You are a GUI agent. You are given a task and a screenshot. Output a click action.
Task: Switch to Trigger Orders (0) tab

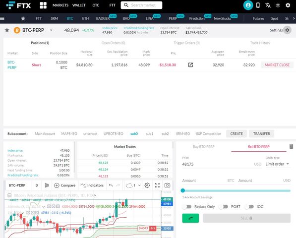click(187, 43)
